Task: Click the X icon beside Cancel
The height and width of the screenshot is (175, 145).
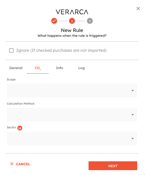Action: click(12, 164)
